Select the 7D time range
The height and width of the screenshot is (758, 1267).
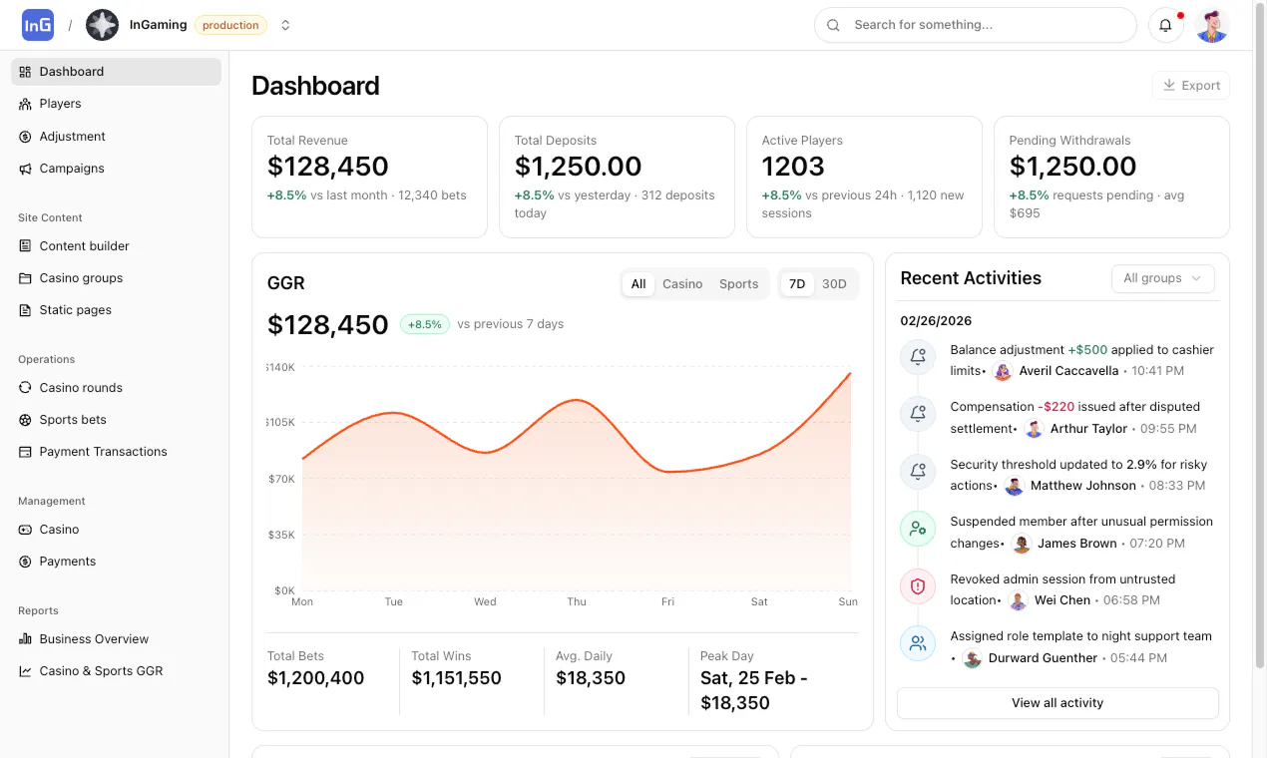(x=797, y=284)
